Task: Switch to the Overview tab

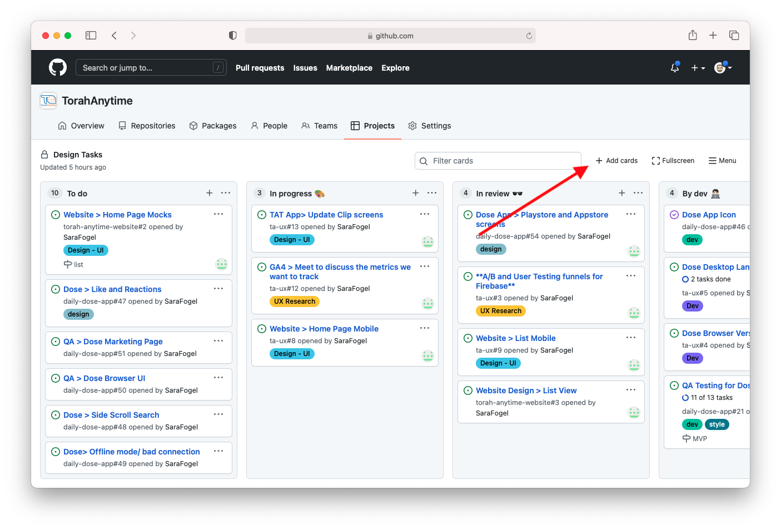Action: click(x=81, y=126)
